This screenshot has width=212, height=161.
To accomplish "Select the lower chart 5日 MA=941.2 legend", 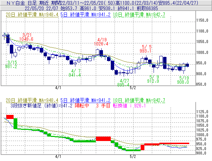I will pyautogui.click(x=86, y=100).
